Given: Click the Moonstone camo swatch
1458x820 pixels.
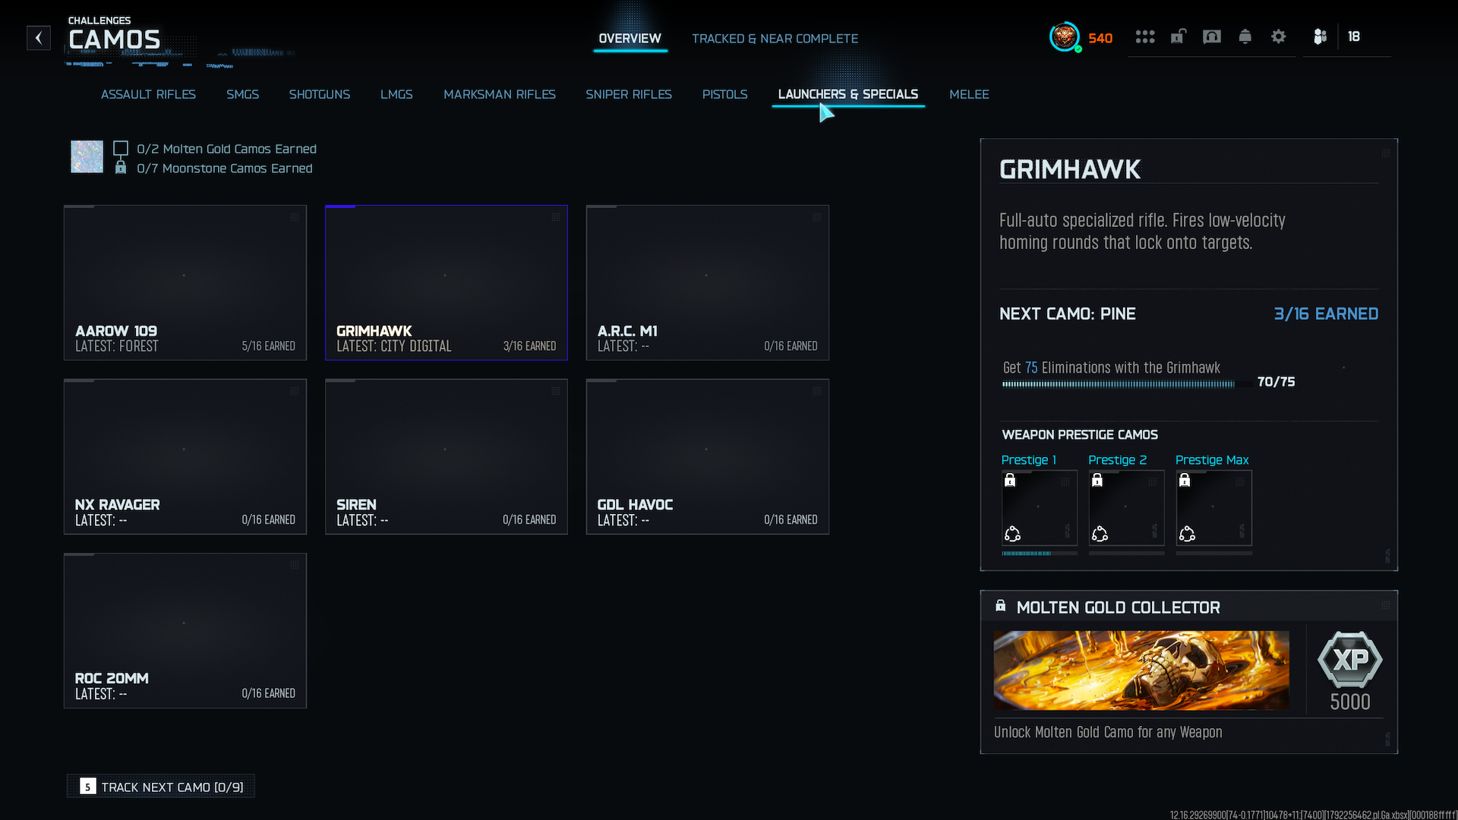Looking at the screenshot, I should coord(87,157).
